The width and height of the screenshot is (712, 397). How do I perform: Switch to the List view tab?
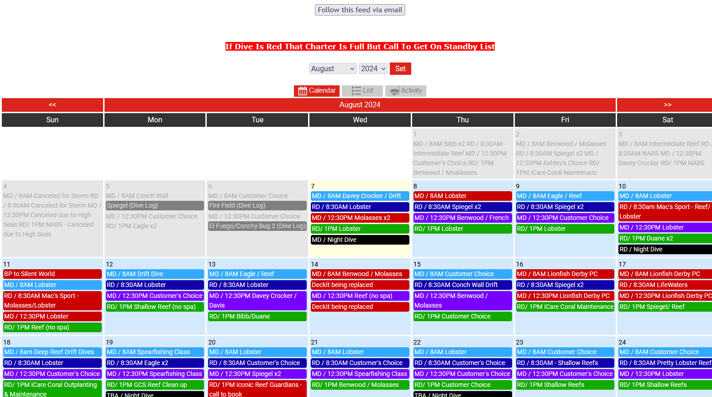pos(362,91)
